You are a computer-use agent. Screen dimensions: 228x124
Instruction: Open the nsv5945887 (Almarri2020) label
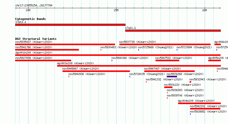(x=81, y=69)
